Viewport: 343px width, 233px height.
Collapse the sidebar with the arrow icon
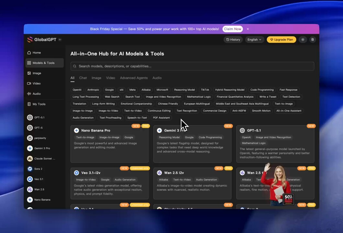[x=60, y=39]
